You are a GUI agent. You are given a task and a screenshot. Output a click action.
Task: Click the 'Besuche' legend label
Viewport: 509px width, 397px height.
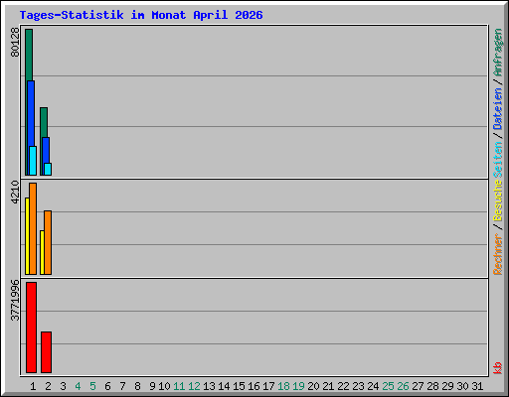pyautogui.click(x=497, y=200)
